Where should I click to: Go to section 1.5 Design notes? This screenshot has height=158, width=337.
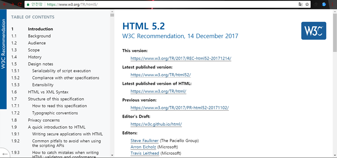point(40,64)
